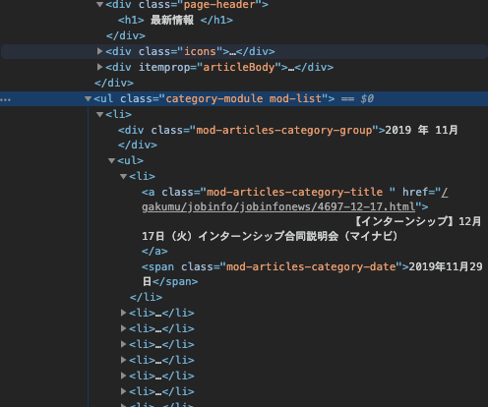Click the == $0 marker on the selected row

click(357, 98)
